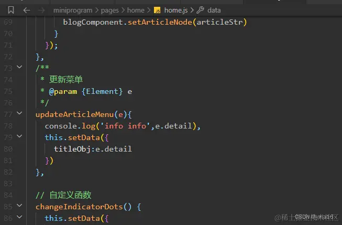Viewport: 342px width, 225px height.
Task: Click the // 自定义函数 comment
Action: coord(63,195)
